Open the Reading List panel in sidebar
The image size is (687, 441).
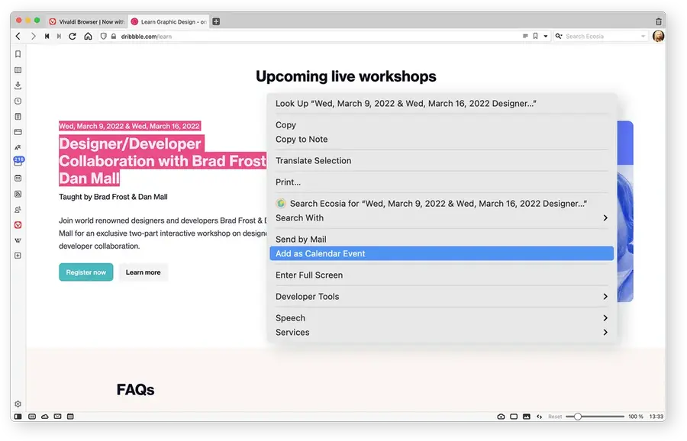tap(18, 70)
